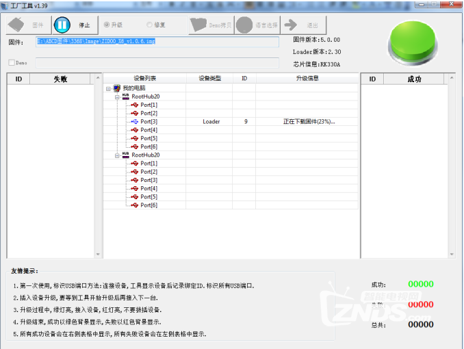The image size is (464, 349).
Task: Click the device ID 9 cell
Action: click(246, 121)
